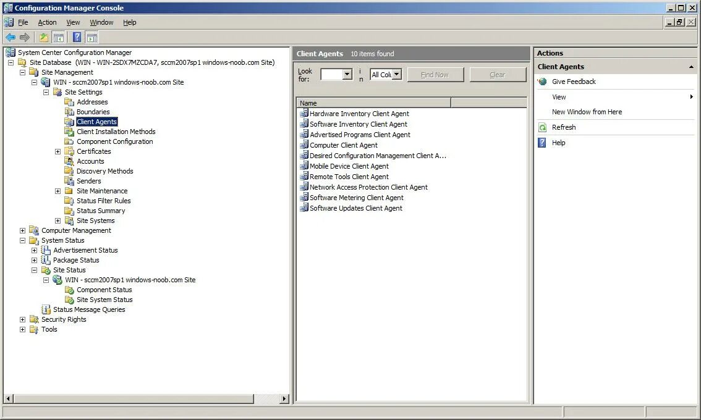The width and height of the screenshot is (701, 420).
Task: Collapse the Client Agents section header
Action: click(692, 66)
